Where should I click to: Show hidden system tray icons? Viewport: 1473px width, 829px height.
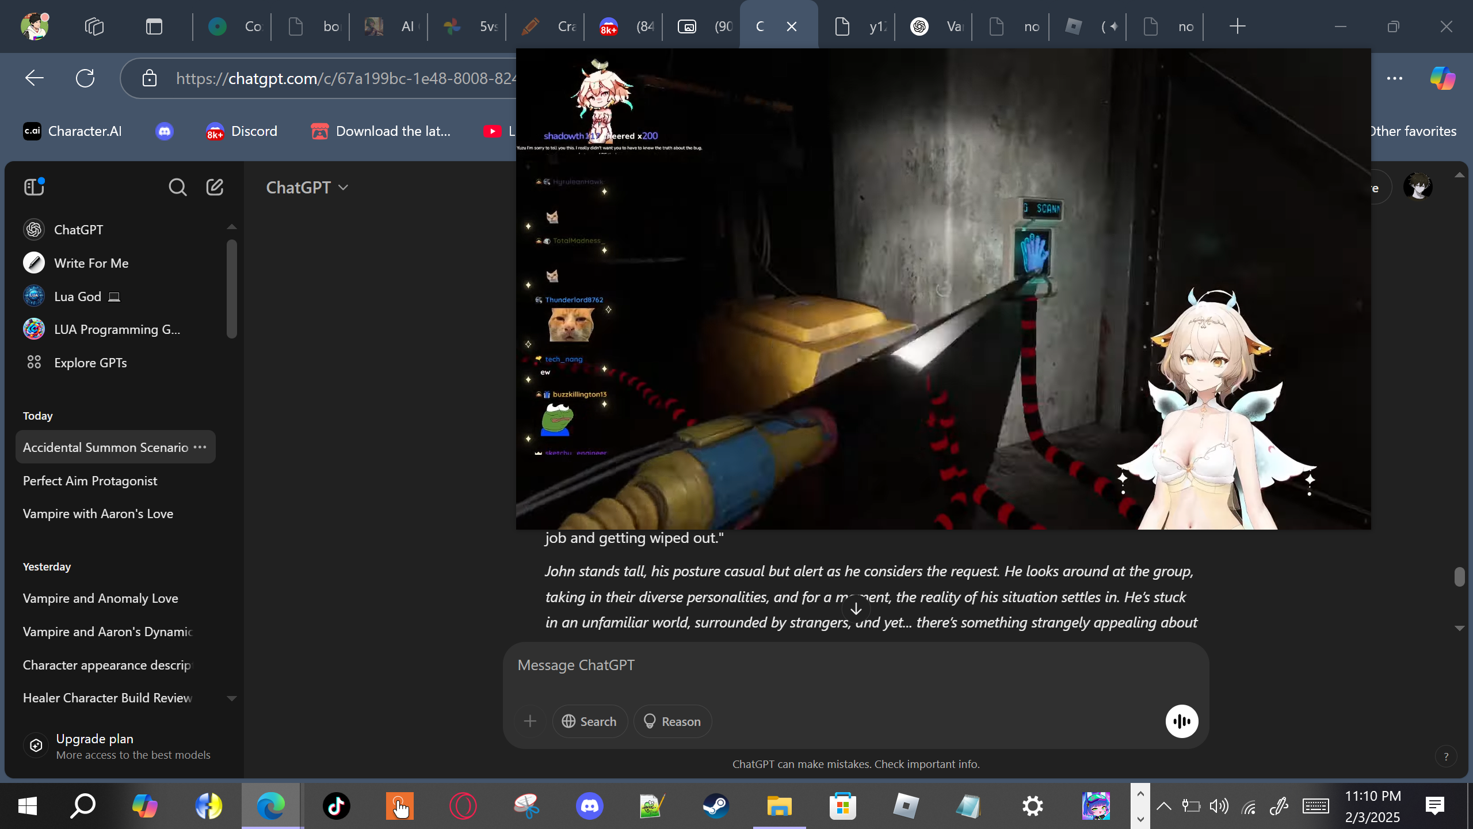tap(1163, 806)
